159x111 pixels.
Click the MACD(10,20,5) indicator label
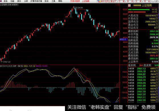click(6, 66)
